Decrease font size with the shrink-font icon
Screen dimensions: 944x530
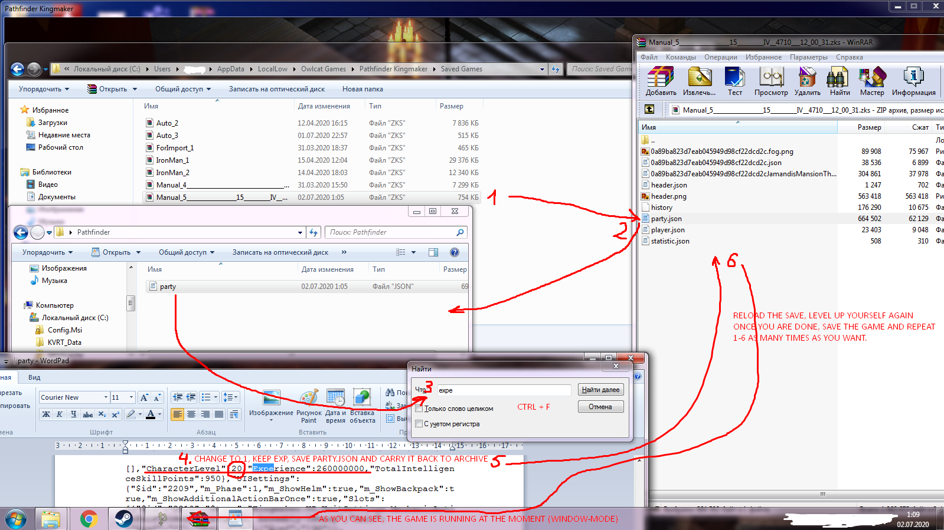158,397
